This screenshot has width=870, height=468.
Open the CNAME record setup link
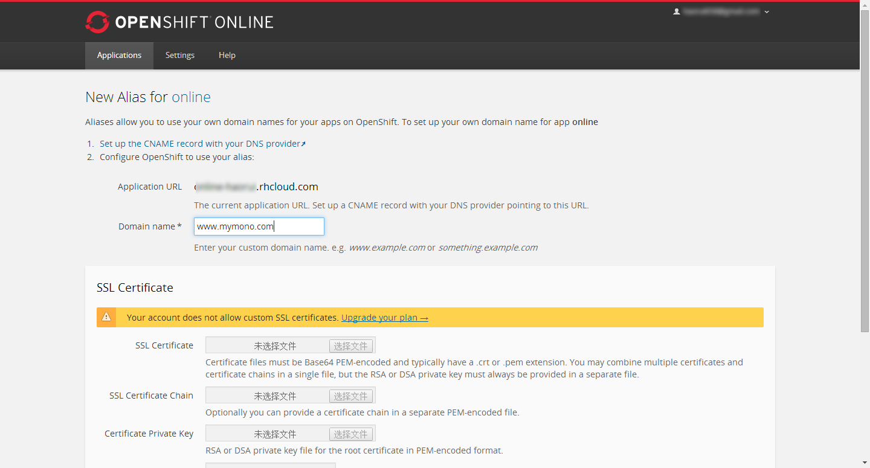[199, 144]
